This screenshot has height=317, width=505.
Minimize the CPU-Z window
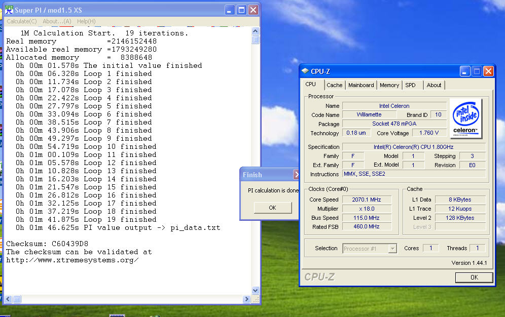click(464, 71)
